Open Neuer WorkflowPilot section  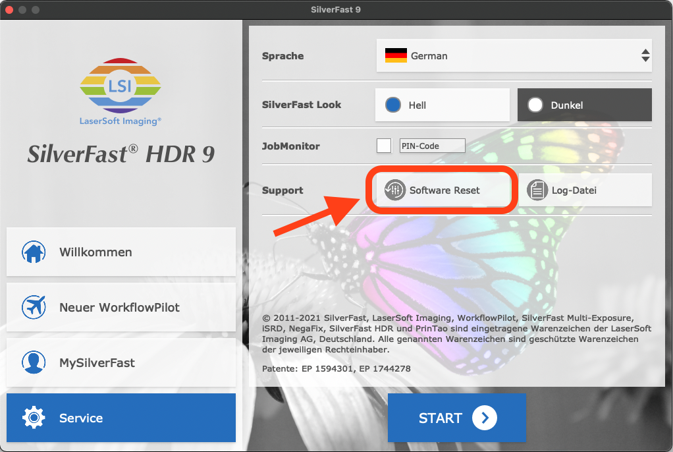(121, 307)
